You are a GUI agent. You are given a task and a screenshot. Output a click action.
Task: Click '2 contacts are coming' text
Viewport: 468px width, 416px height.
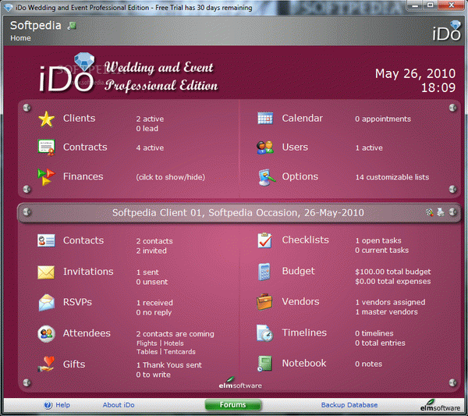(x=175, y=334)
